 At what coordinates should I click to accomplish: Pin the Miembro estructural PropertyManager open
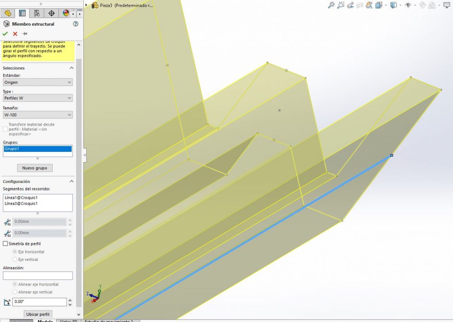(24, 34)
